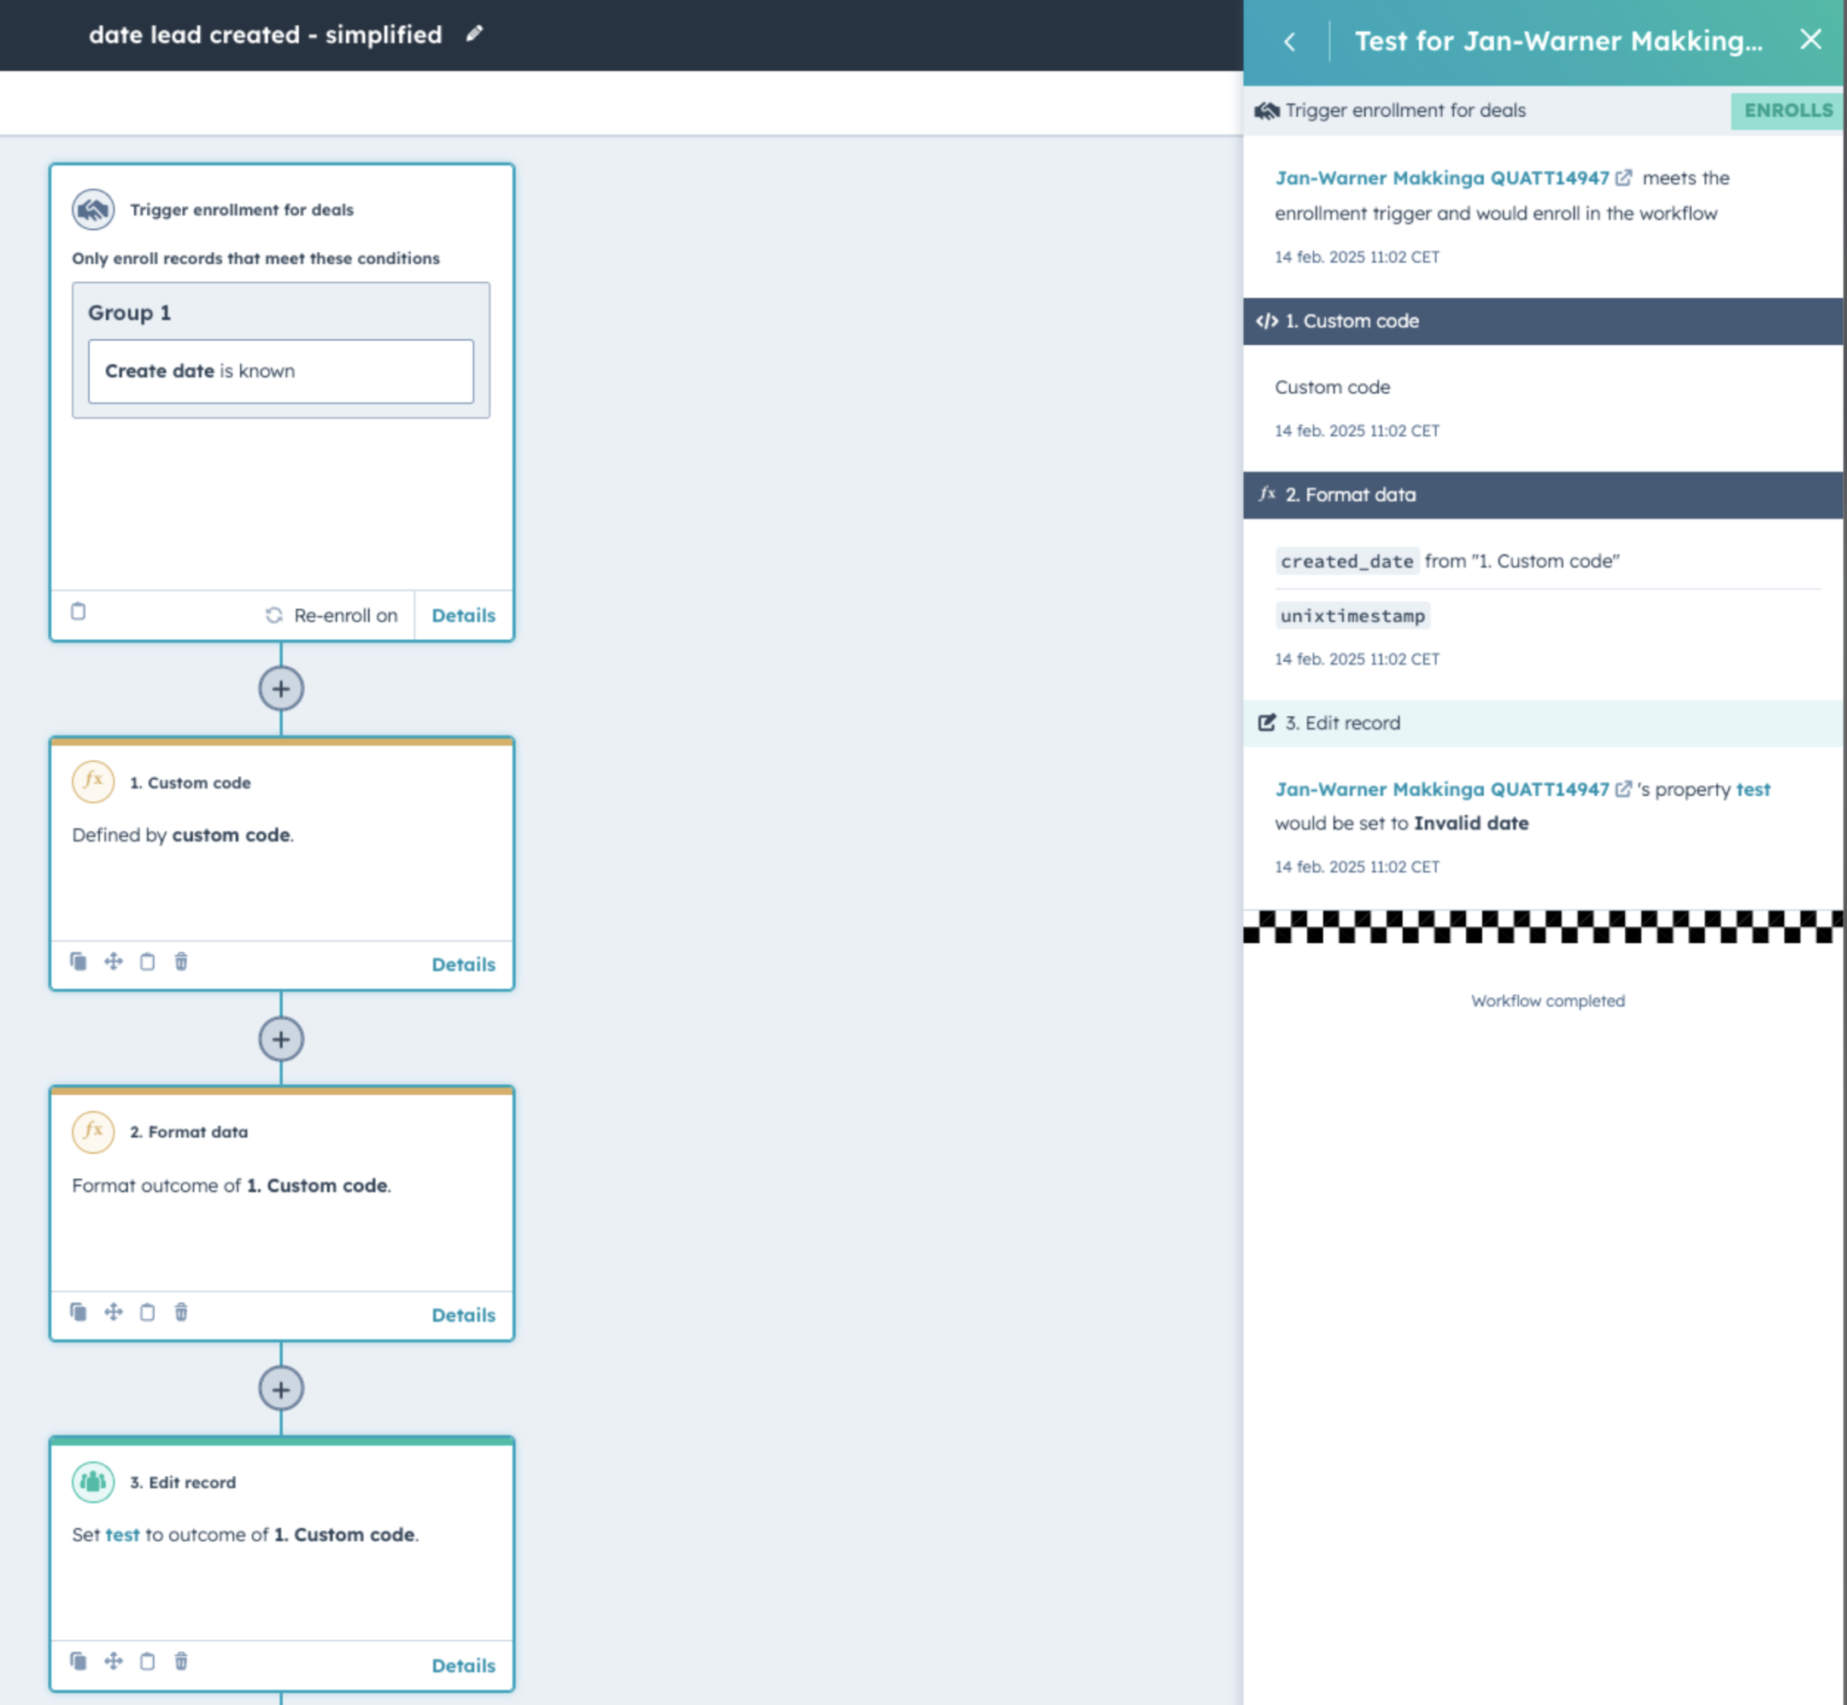Collapse the 3. Edit record test section

[x=1546, y=723]
